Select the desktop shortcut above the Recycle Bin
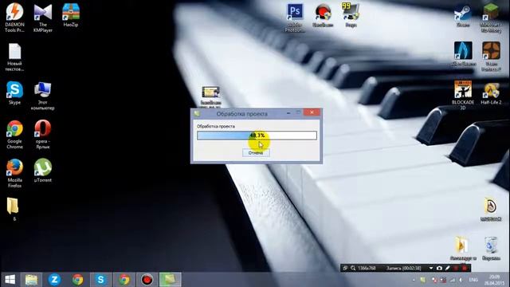This screenshot has width=510, height=287. (x=491, y=209)
